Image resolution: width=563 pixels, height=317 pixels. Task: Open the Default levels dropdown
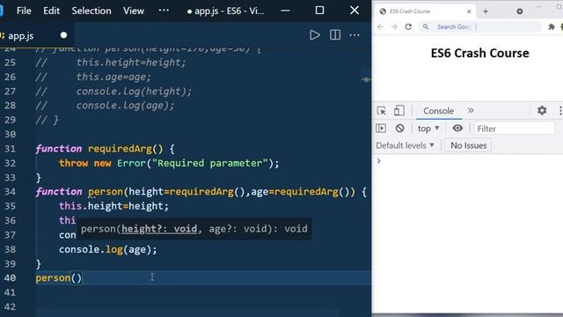point(405,145)
